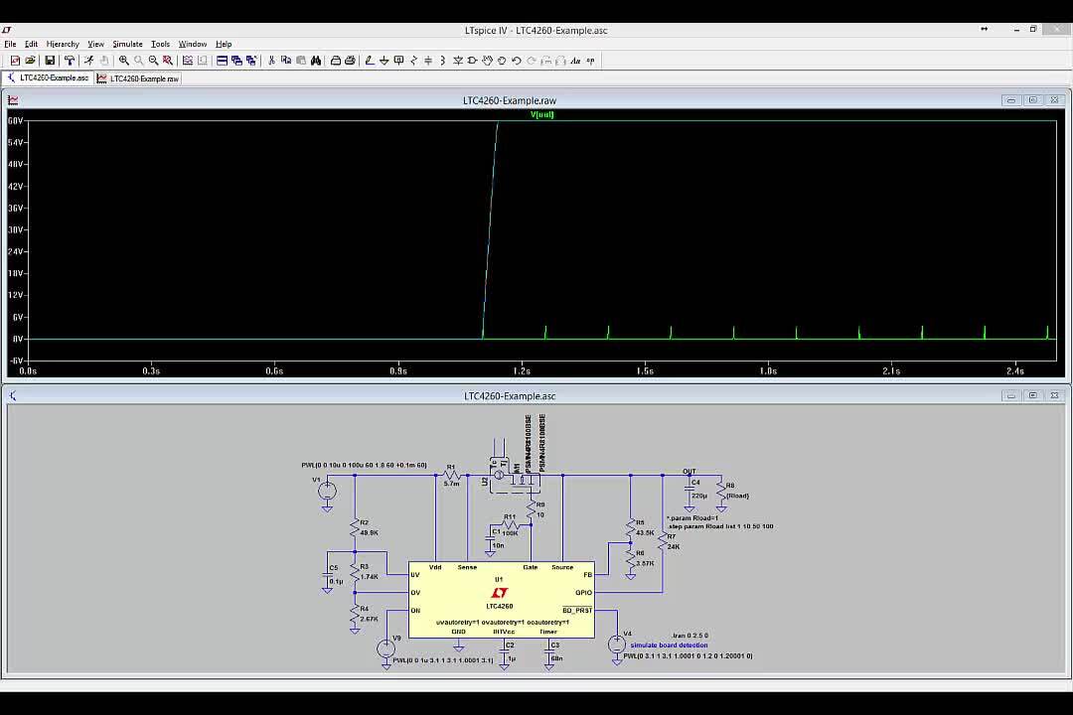Restore the waveform viewer window
Viewport: 1073px width, 715px height.
point(1033,99)
